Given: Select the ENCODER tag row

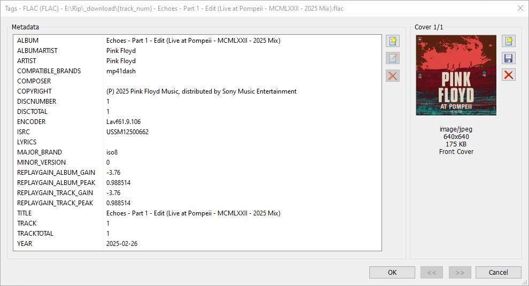Looking at the screenshot, I should (197, 121).
